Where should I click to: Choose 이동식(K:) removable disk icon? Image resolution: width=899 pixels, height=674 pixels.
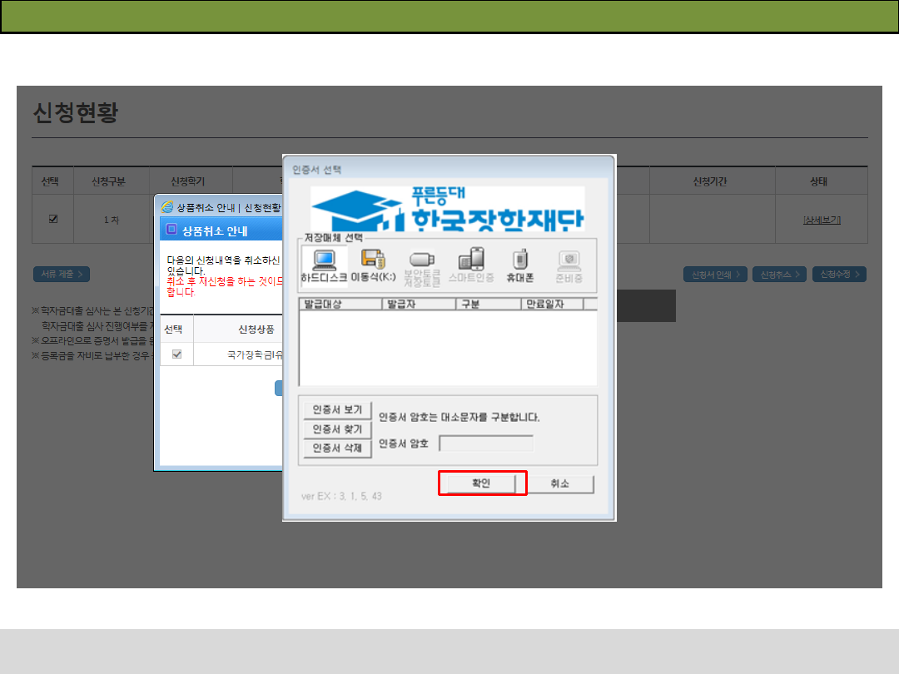coord(372,266)
